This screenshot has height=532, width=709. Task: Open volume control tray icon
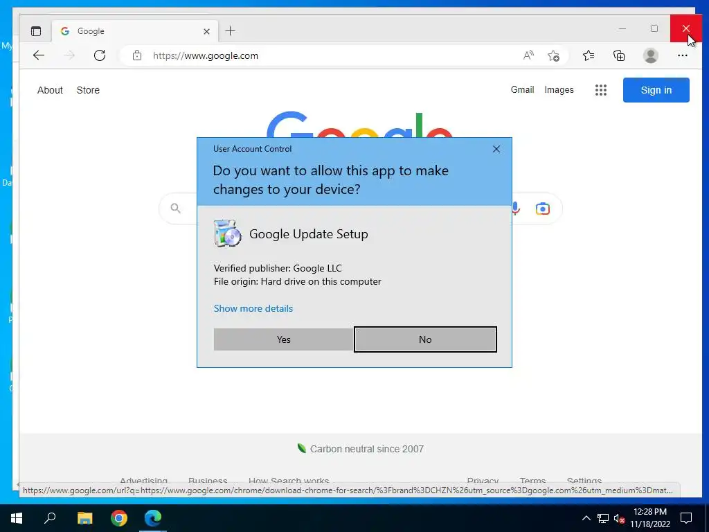619,518
